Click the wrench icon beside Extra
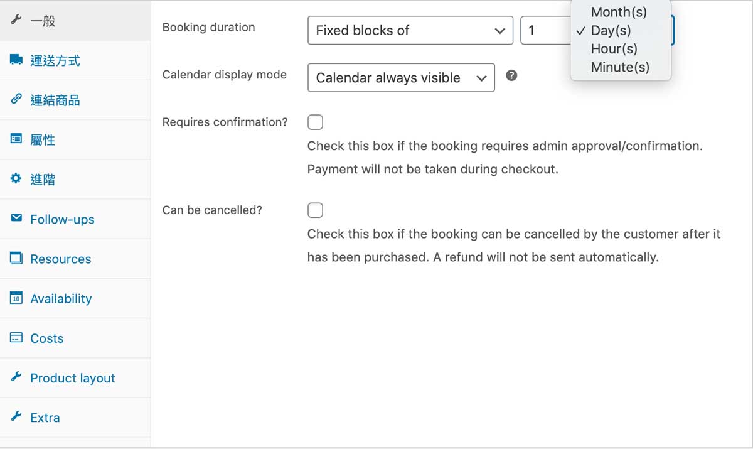The image size is (753, 449). point(16,416)
